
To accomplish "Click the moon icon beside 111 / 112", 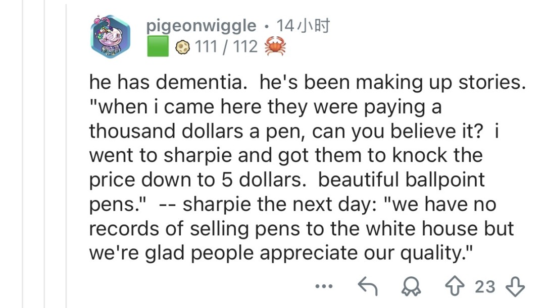I will pos(181,47).
